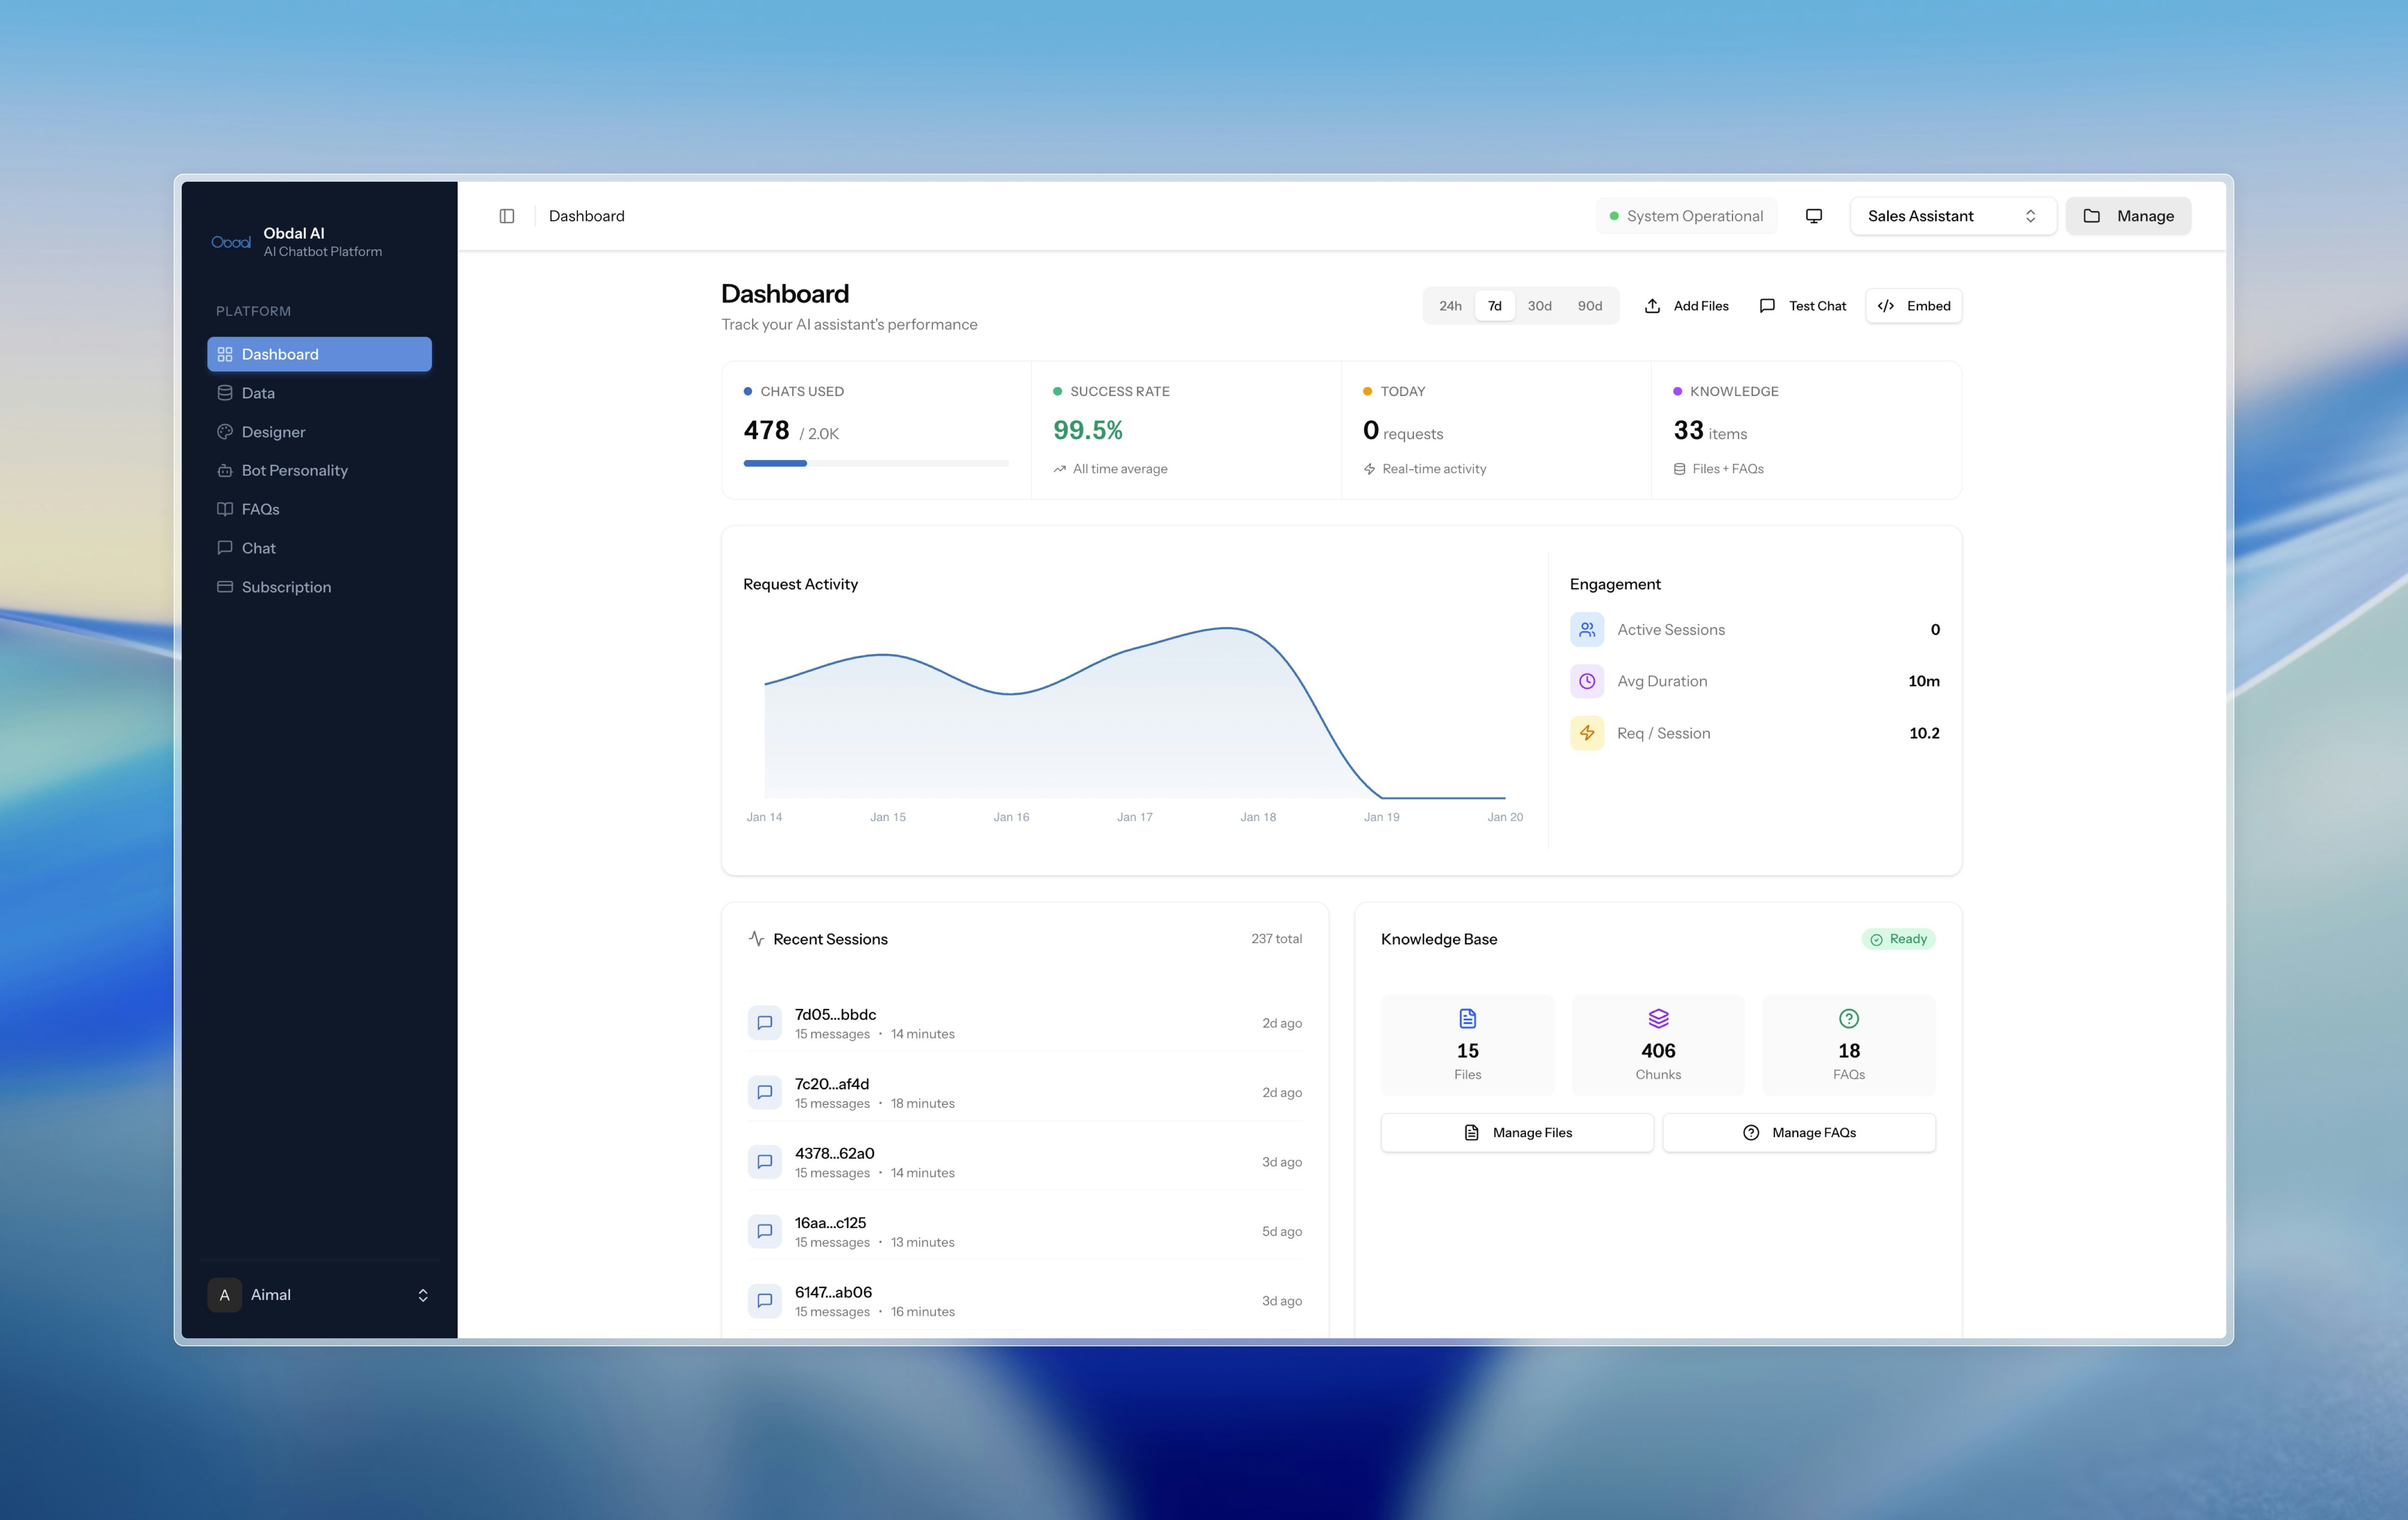Click the Jan 16 axis label

[x=1011, y=817]
